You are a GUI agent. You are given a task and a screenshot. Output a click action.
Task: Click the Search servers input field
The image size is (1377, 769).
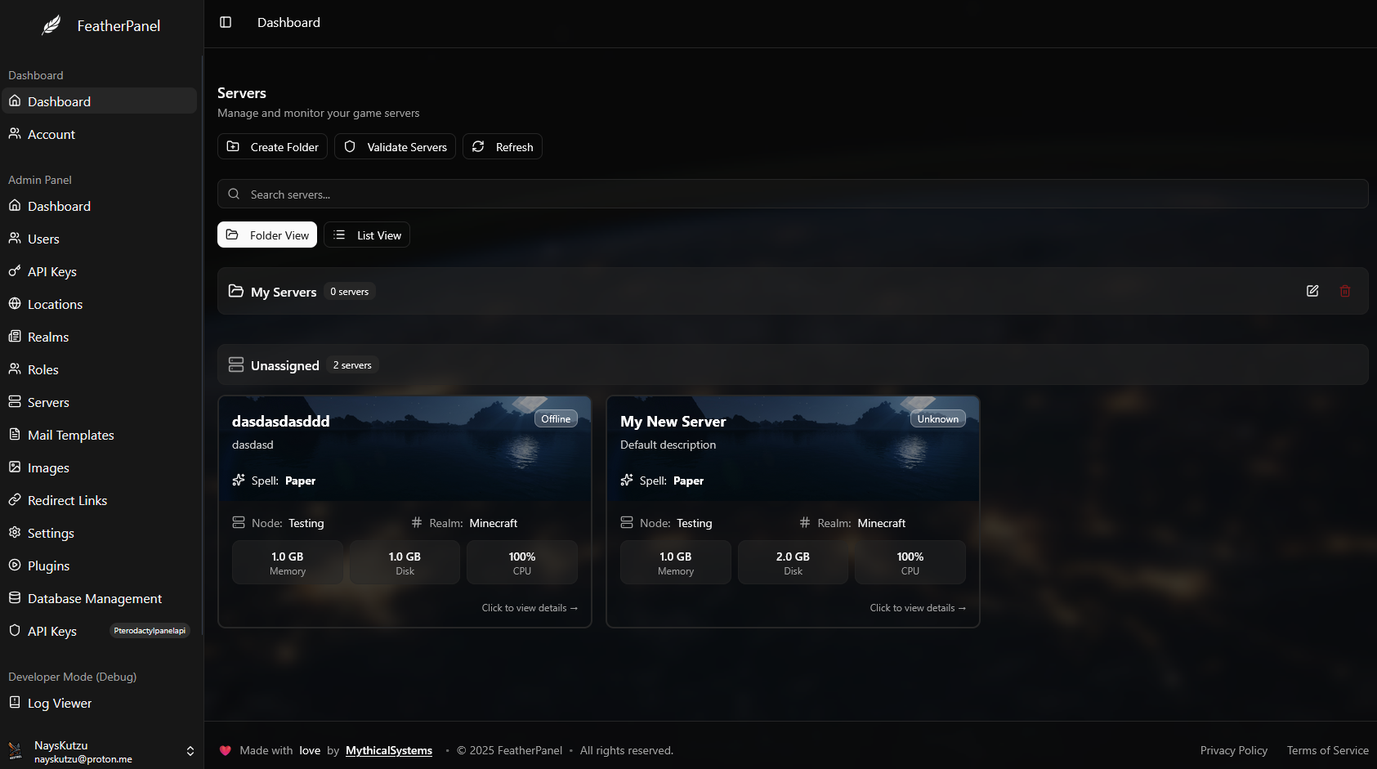coord(793,194)
